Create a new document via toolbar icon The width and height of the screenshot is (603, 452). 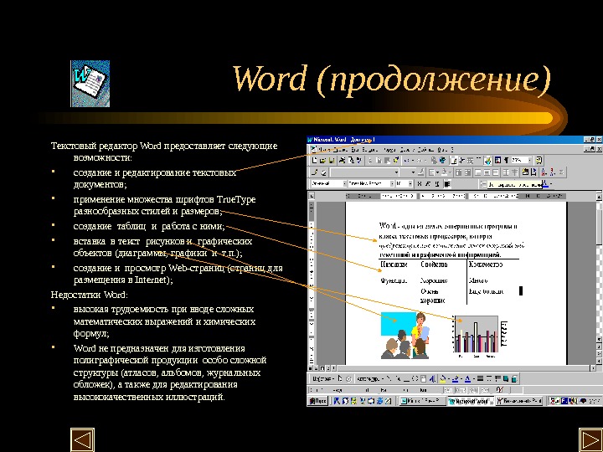tap(315, 161)
